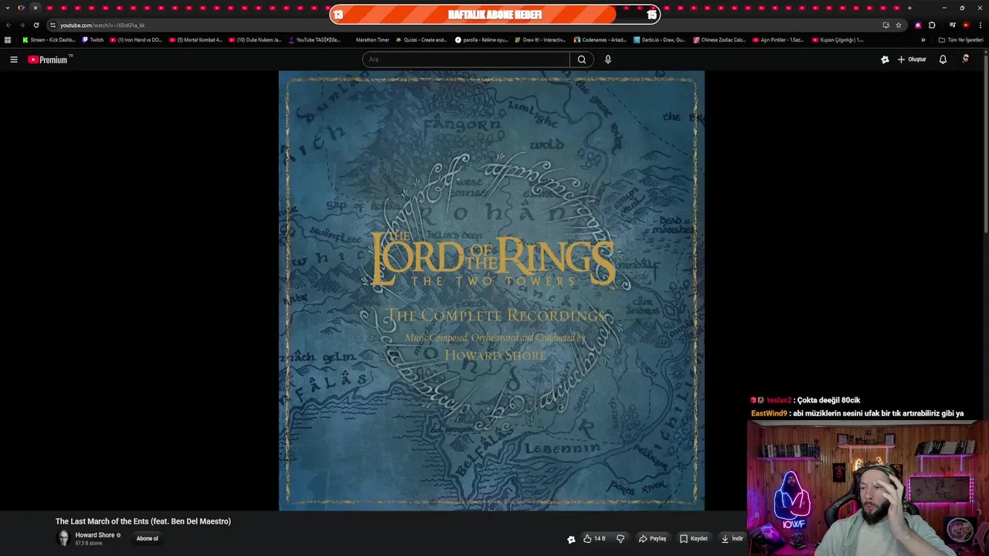Open the Iron Hand vs DO... bookmark
989x556 pixels.
pyautogui.click(x=136, y=39)
